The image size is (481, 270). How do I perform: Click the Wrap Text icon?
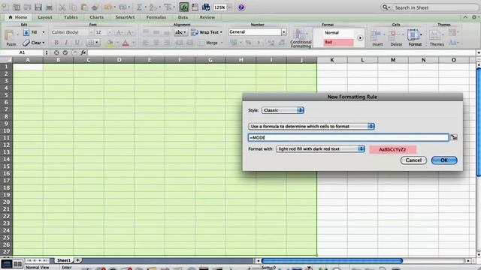click(x=195, y=32)
